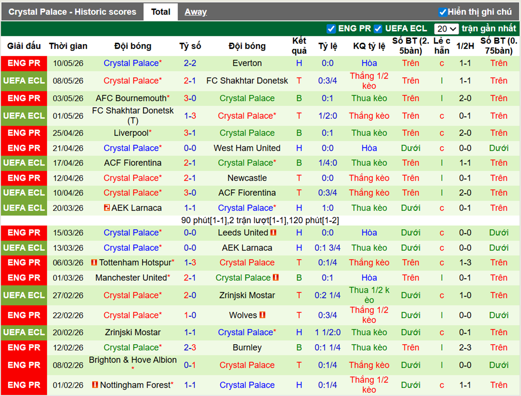Open Manchester United team link
Screen dimensions: 521x396
point(131,278)
